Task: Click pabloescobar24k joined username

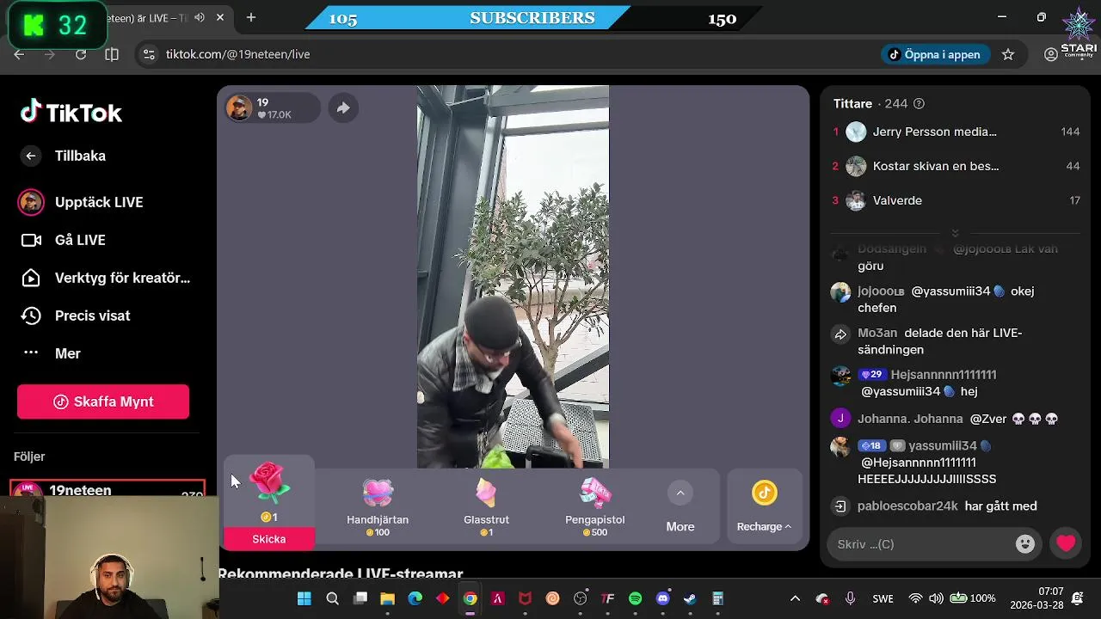Action: click(x=907, y=506)
